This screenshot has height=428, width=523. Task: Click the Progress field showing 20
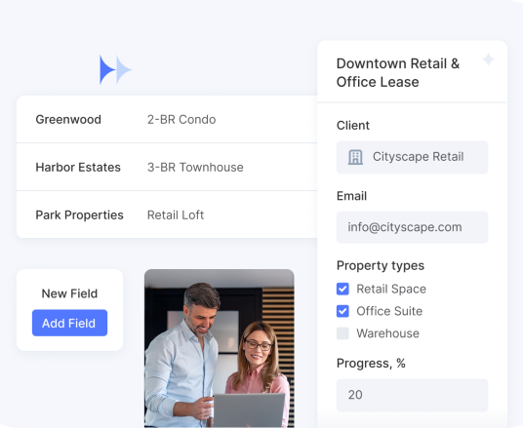coord(413,395)
